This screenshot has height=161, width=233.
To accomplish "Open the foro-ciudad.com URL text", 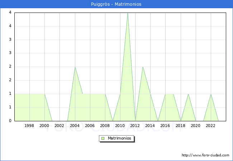I will pyautogui.click(x=205, y=155).
